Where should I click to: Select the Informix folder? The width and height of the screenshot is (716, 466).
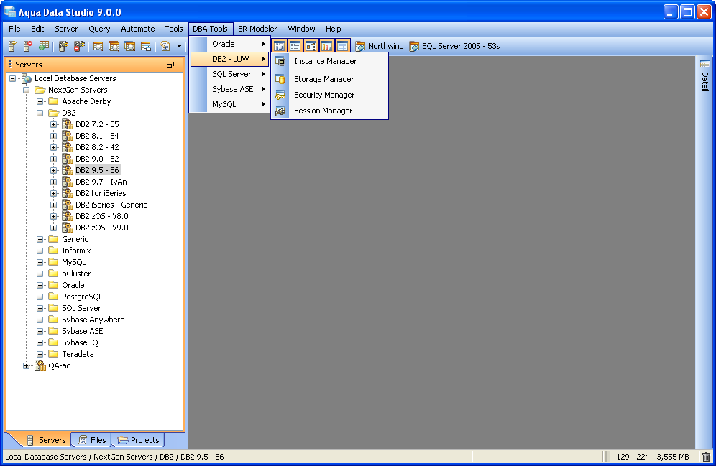tap(76, 251)
